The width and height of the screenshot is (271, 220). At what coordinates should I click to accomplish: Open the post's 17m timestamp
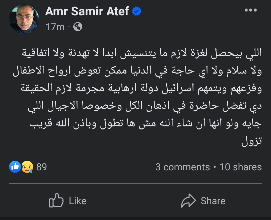pyautogui.click(x=55, y=27)
